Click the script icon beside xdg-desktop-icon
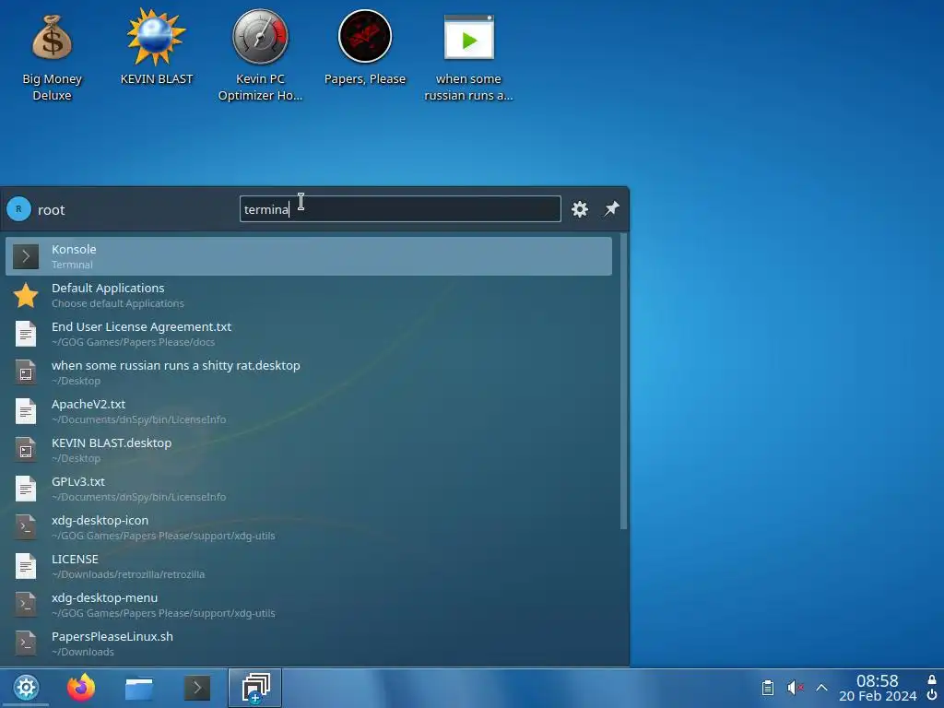 [x=26, y=527]
